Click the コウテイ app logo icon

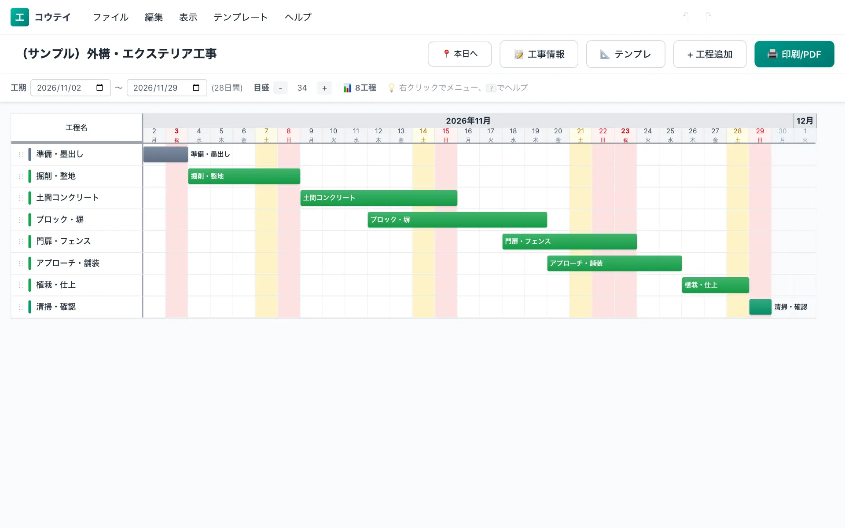20,17
